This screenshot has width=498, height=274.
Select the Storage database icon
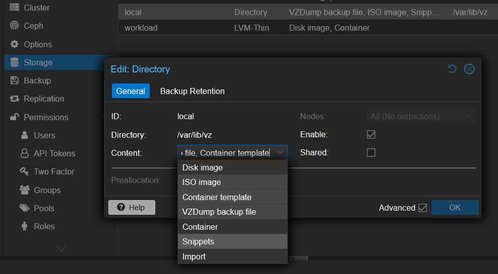click(x=15, y=62)
